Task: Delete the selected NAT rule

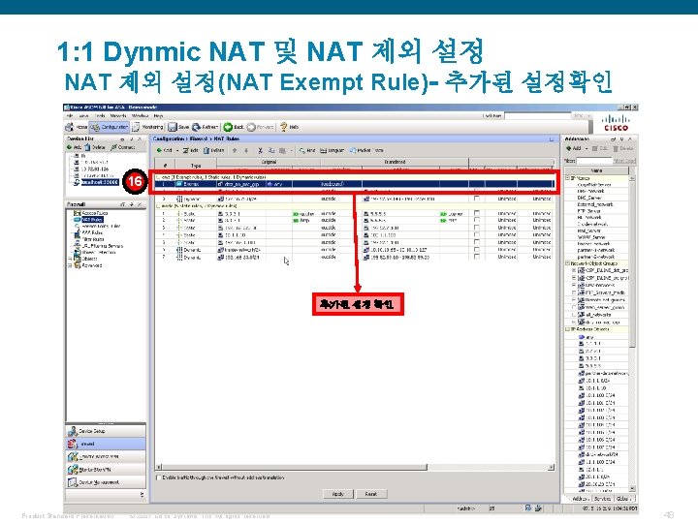Action: (214, 150)
